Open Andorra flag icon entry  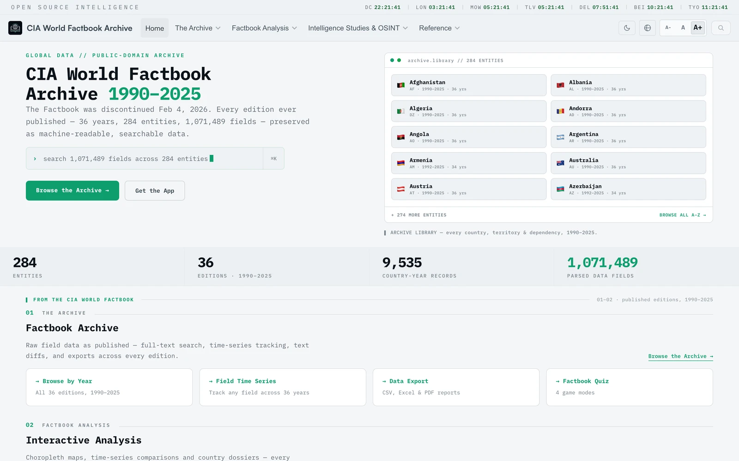pyautogui.click(x=560, y=111)
